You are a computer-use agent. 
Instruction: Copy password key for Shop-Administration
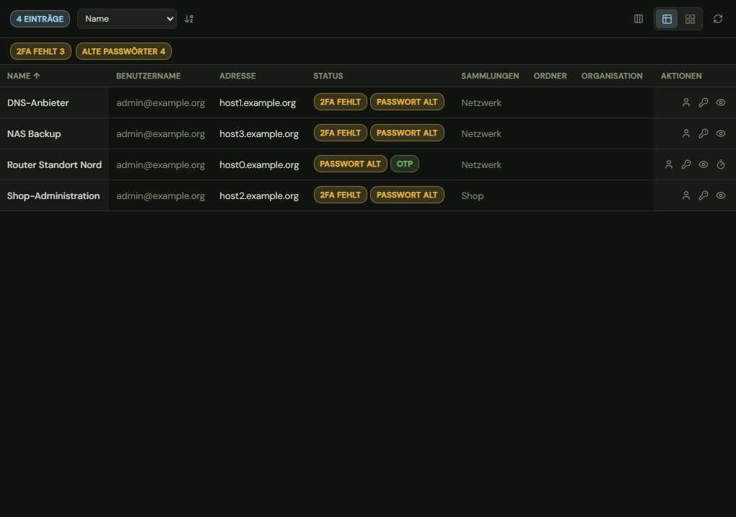pos(703,195)
